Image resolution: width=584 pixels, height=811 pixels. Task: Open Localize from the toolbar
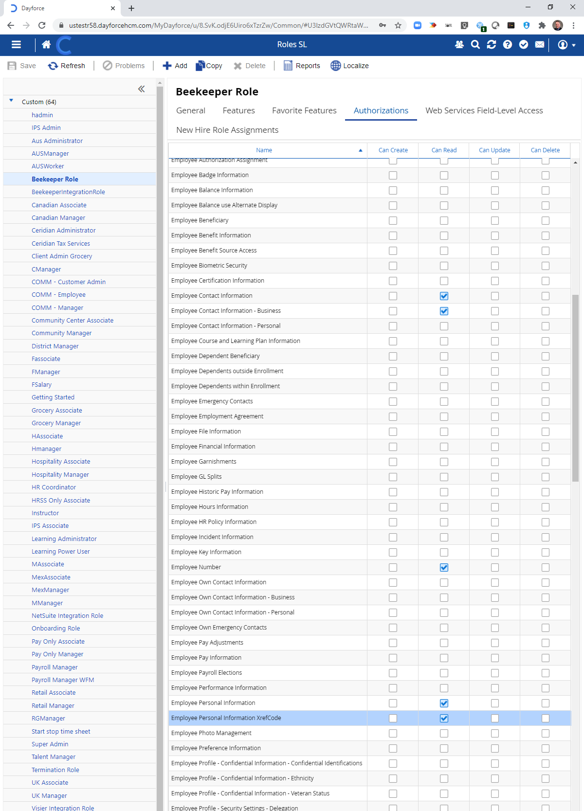[x=349, y=66]
